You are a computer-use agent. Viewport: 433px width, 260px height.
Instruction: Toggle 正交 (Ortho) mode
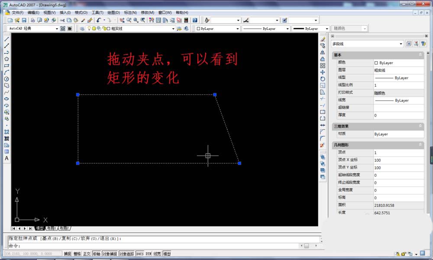click(86, 254)
